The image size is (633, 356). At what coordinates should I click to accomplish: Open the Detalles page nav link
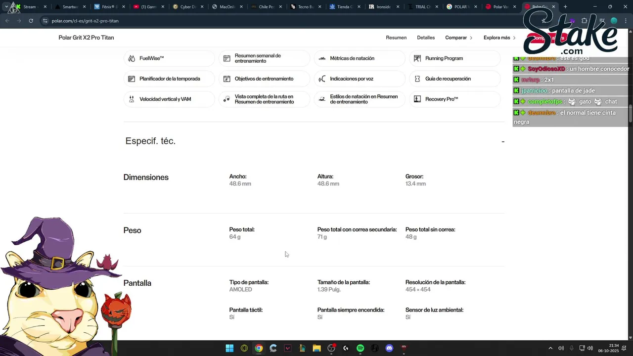(x=426, y=38)
